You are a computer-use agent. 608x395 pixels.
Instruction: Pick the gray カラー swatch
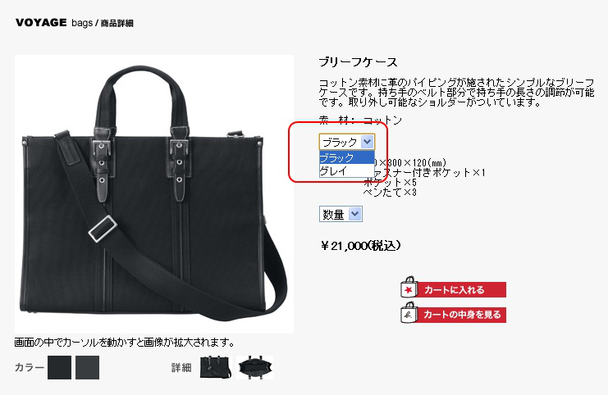pyautogui.click(x=87, y=367)
